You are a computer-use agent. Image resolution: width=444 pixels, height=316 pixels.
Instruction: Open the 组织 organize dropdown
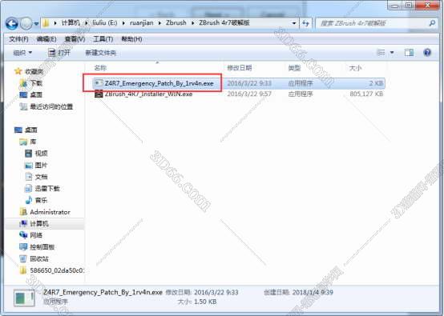22,53
